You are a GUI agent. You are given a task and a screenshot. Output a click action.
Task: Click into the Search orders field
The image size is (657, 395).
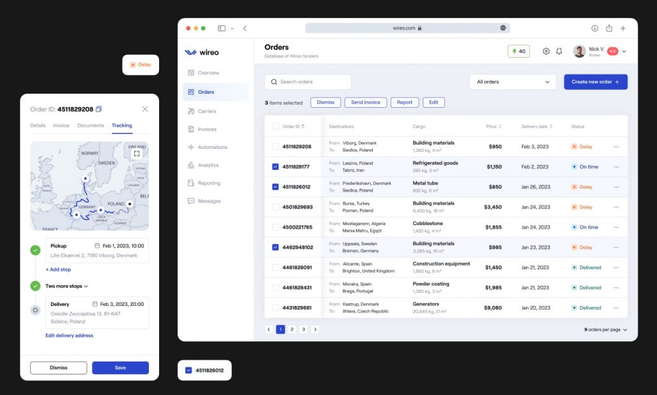[307, 82]
